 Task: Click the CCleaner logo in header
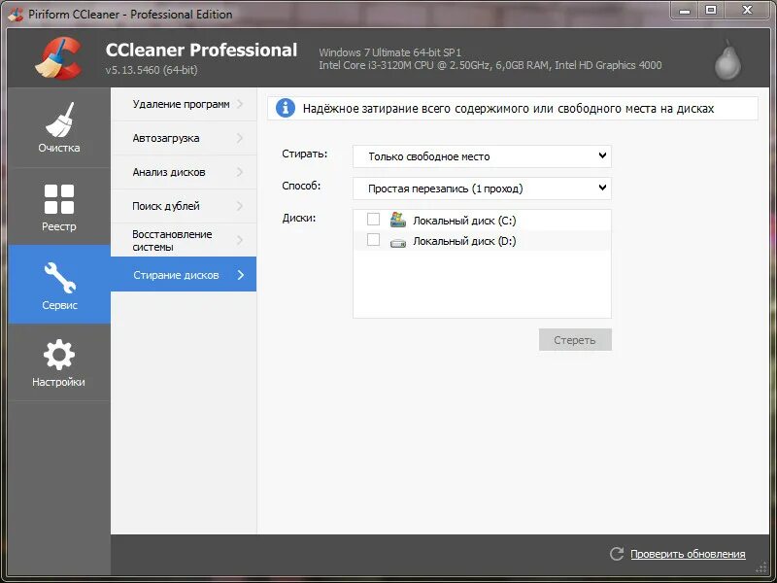[x=58, y=58]
